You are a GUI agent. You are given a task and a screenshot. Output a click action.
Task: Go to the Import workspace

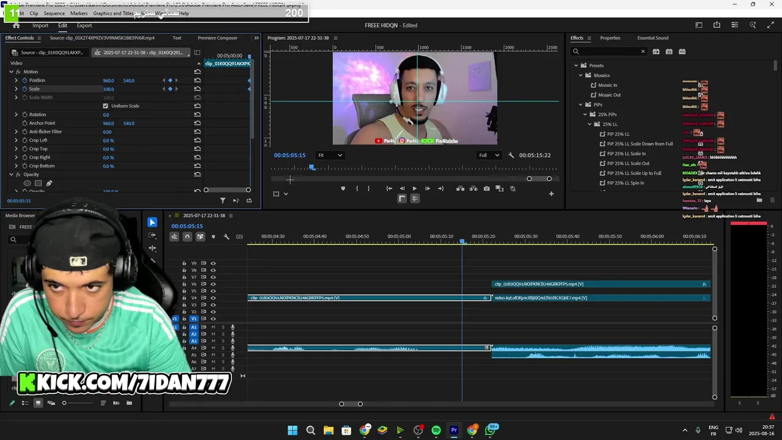(40, 26)
